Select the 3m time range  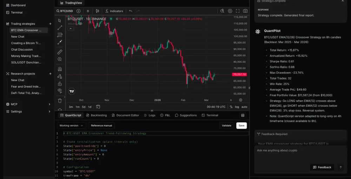71,107
